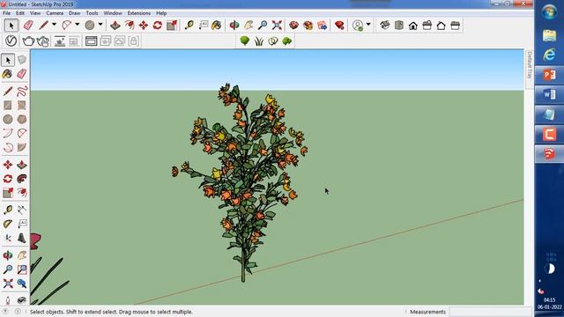Open Extension Warehouse ruby icon
This screenshot has height=317, width=564.
point(339,26)
